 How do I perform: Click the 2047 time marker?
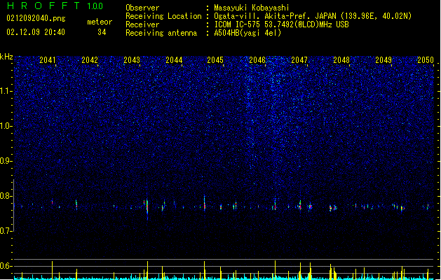pyautogui.click(x=299, y=60)
